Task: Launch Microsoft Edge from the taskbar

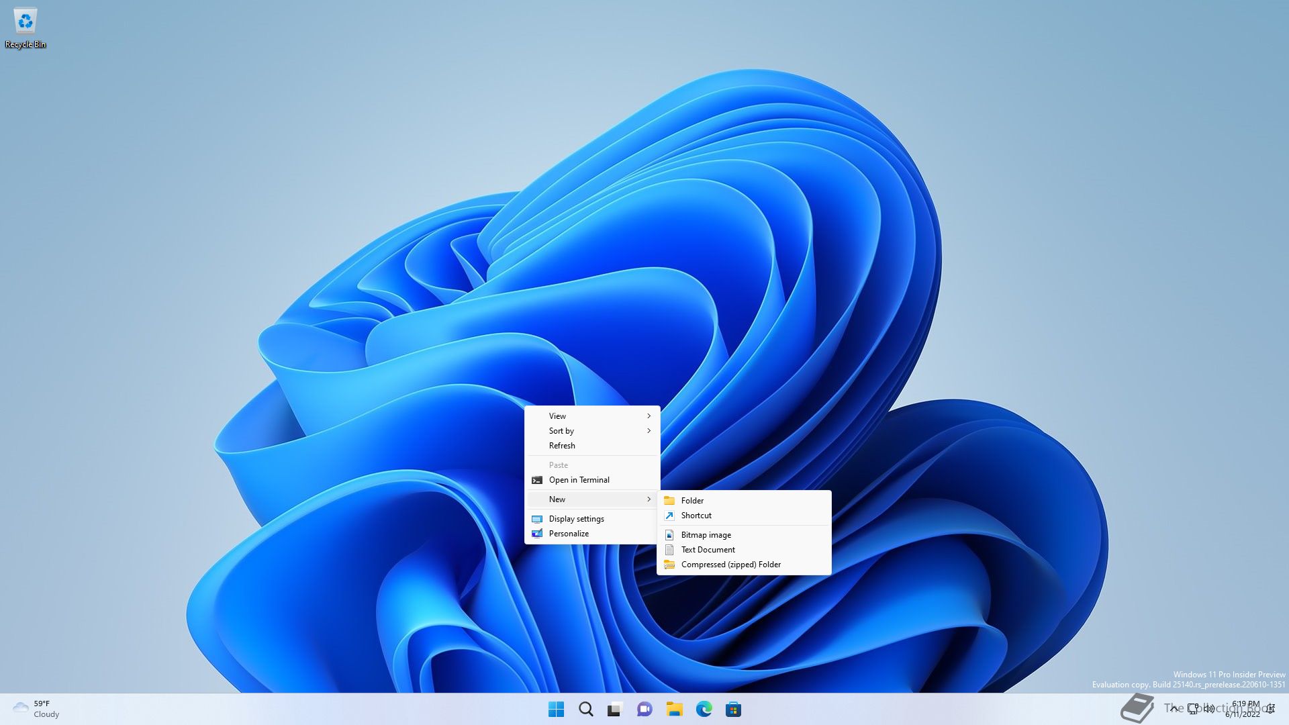Action: tap(704, 709)
